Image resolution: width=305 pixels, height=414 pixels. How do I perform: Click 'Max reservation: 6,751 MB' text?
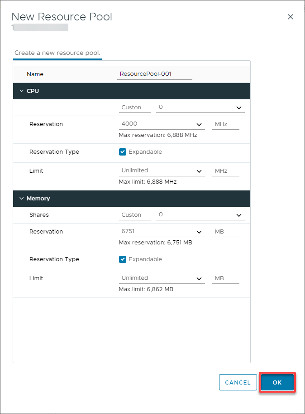155,243
